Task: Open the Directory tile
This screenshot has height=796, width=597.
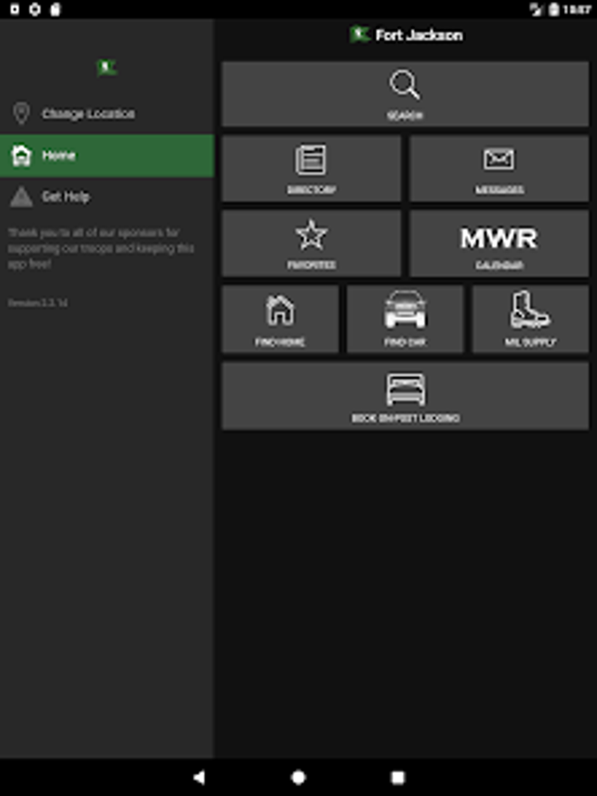Action: tap(311, 169)
